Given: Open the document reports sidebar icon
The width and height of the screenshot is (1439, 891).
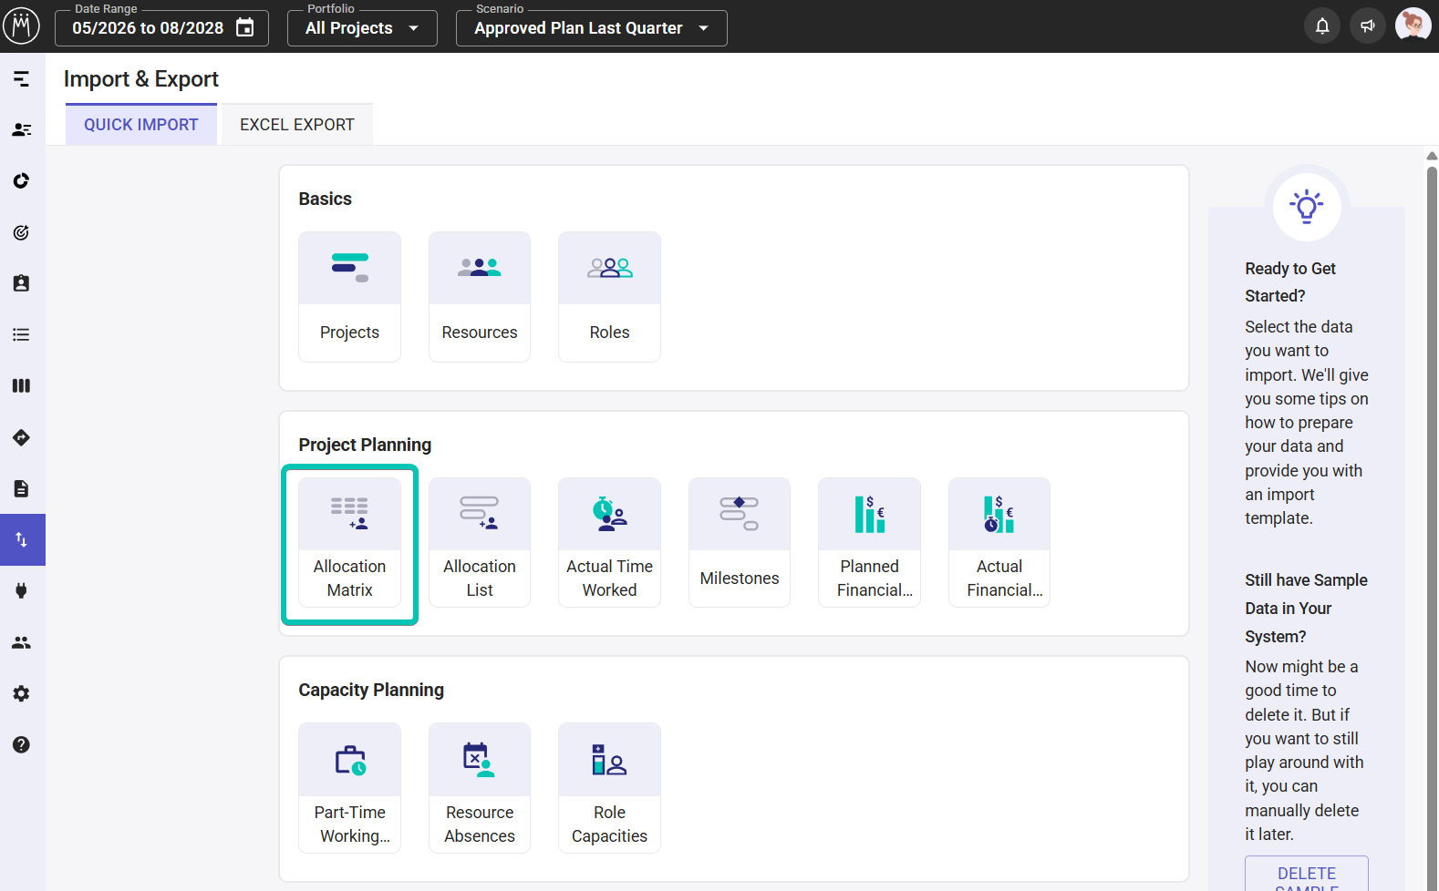Looking at the screenshot, I should click(x=22, y=488).
